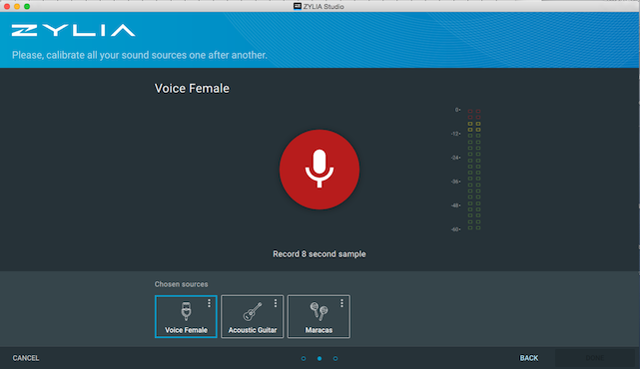The image size is (640, 369).
Task: Click the calibration instruction text in the banner
Action: (x=140, y=55)
